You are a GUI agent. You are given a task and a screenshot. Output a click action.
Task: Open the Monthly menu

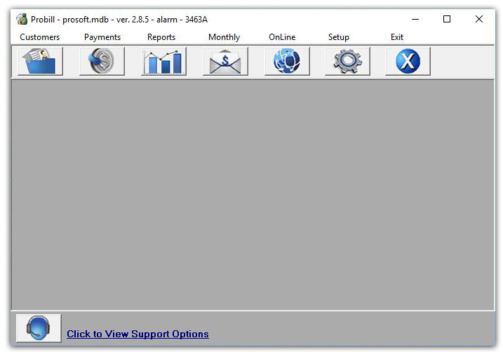(224, 37)
